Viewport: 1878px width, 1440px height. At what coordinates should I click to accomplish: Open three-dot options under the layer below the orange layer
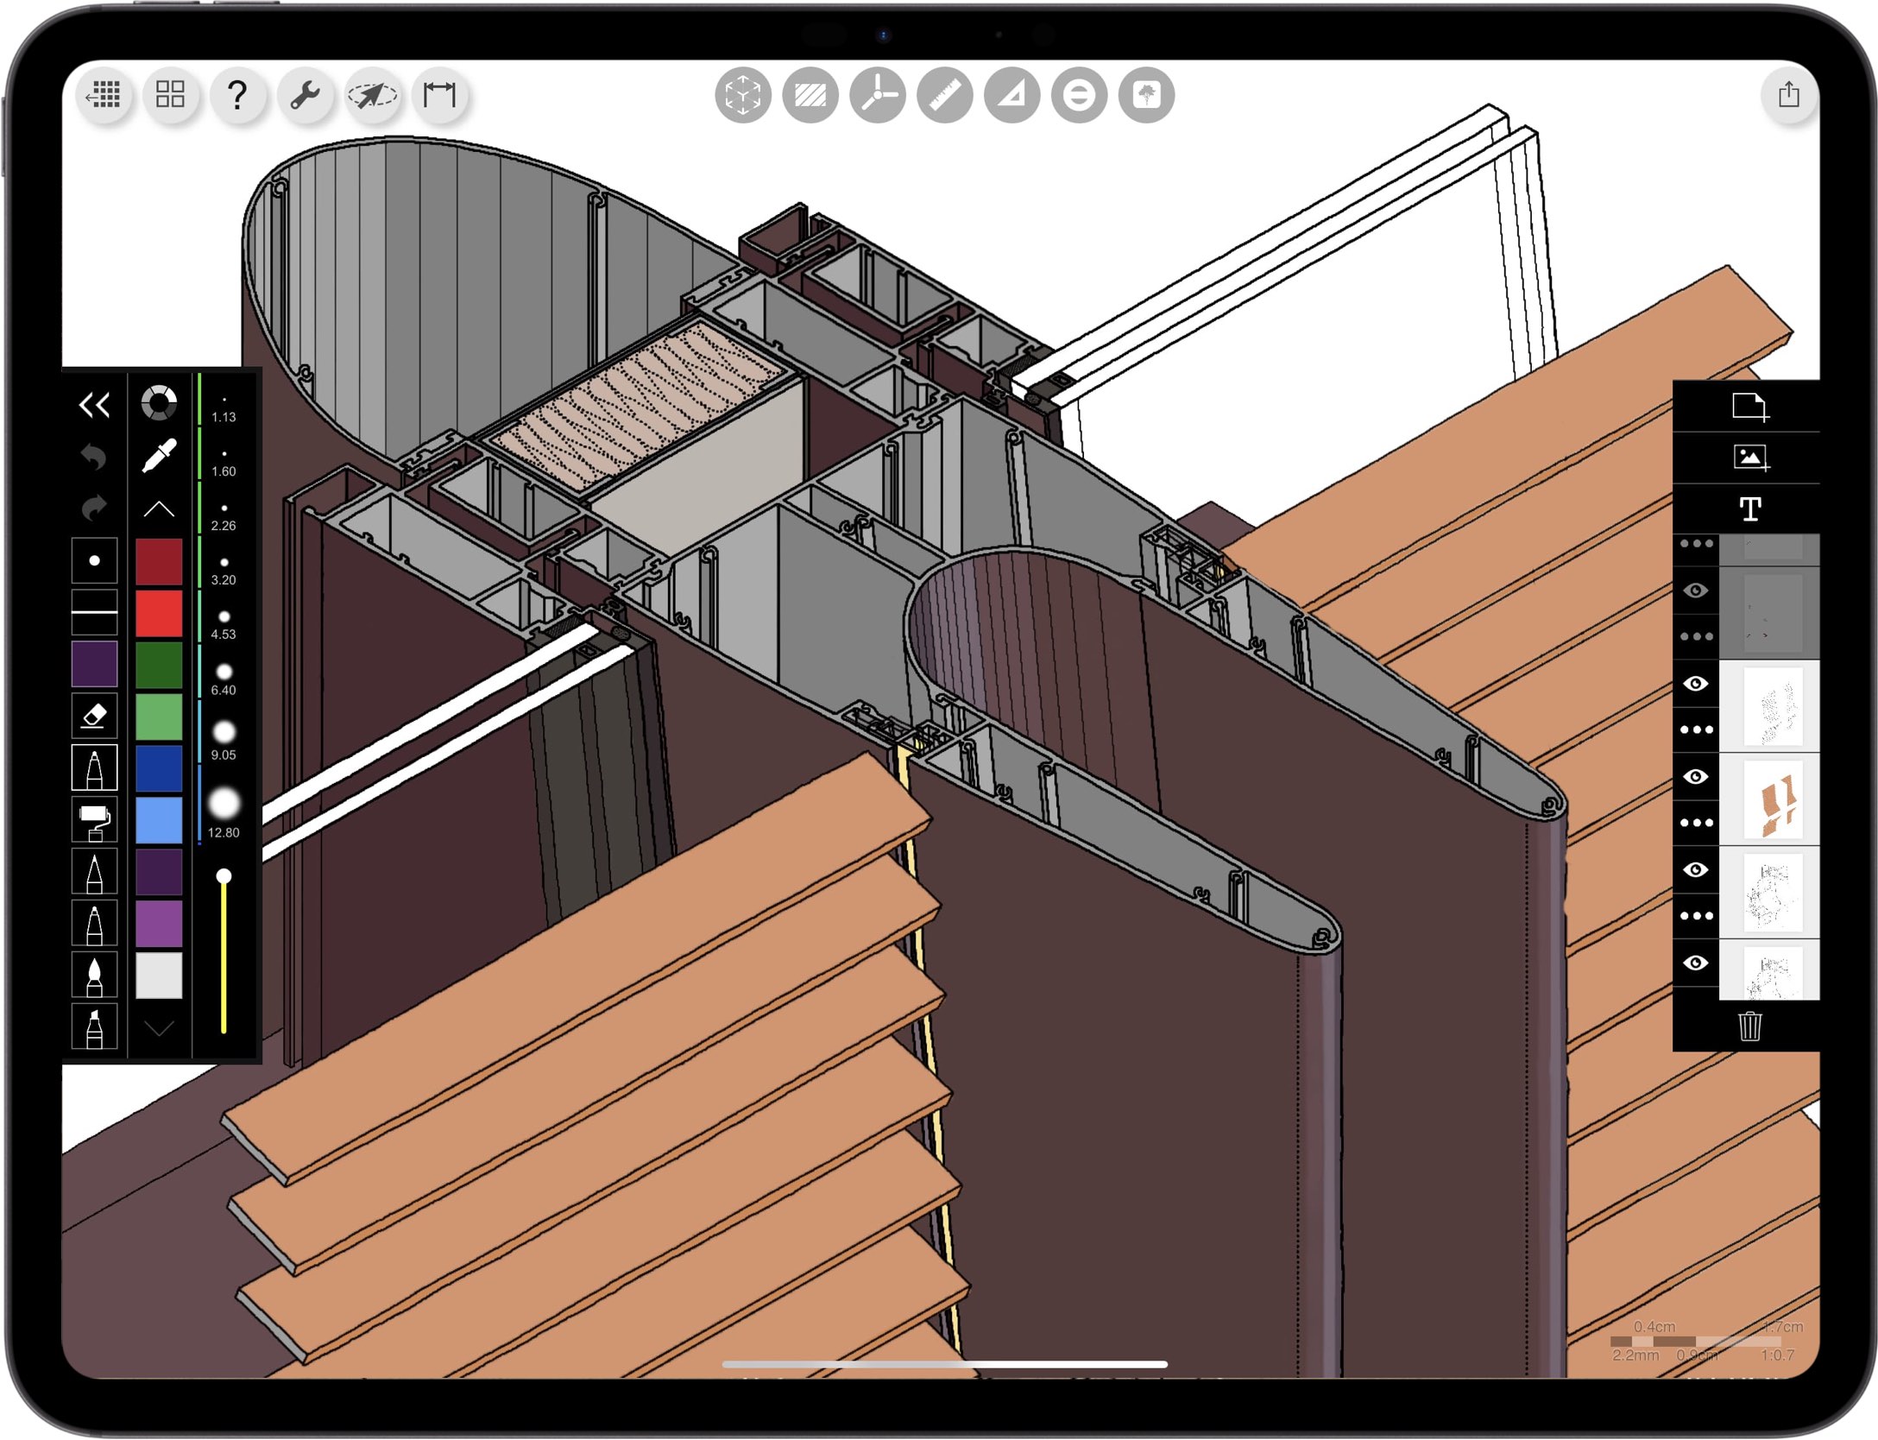[1695, 916]
